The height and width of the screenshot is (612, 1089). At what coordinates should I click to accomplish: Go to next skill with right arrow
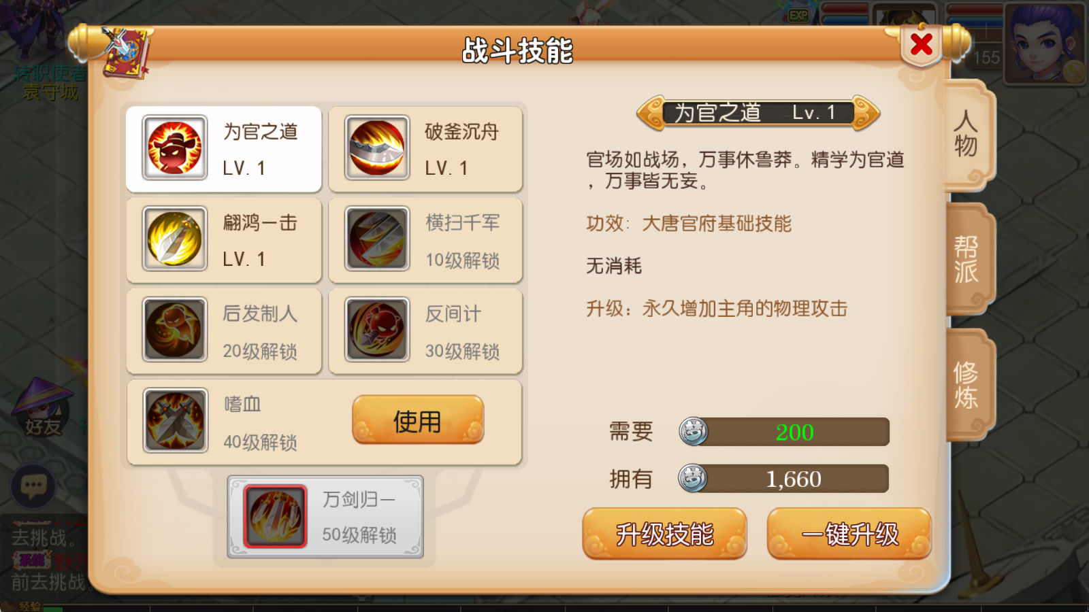[866, 113]
